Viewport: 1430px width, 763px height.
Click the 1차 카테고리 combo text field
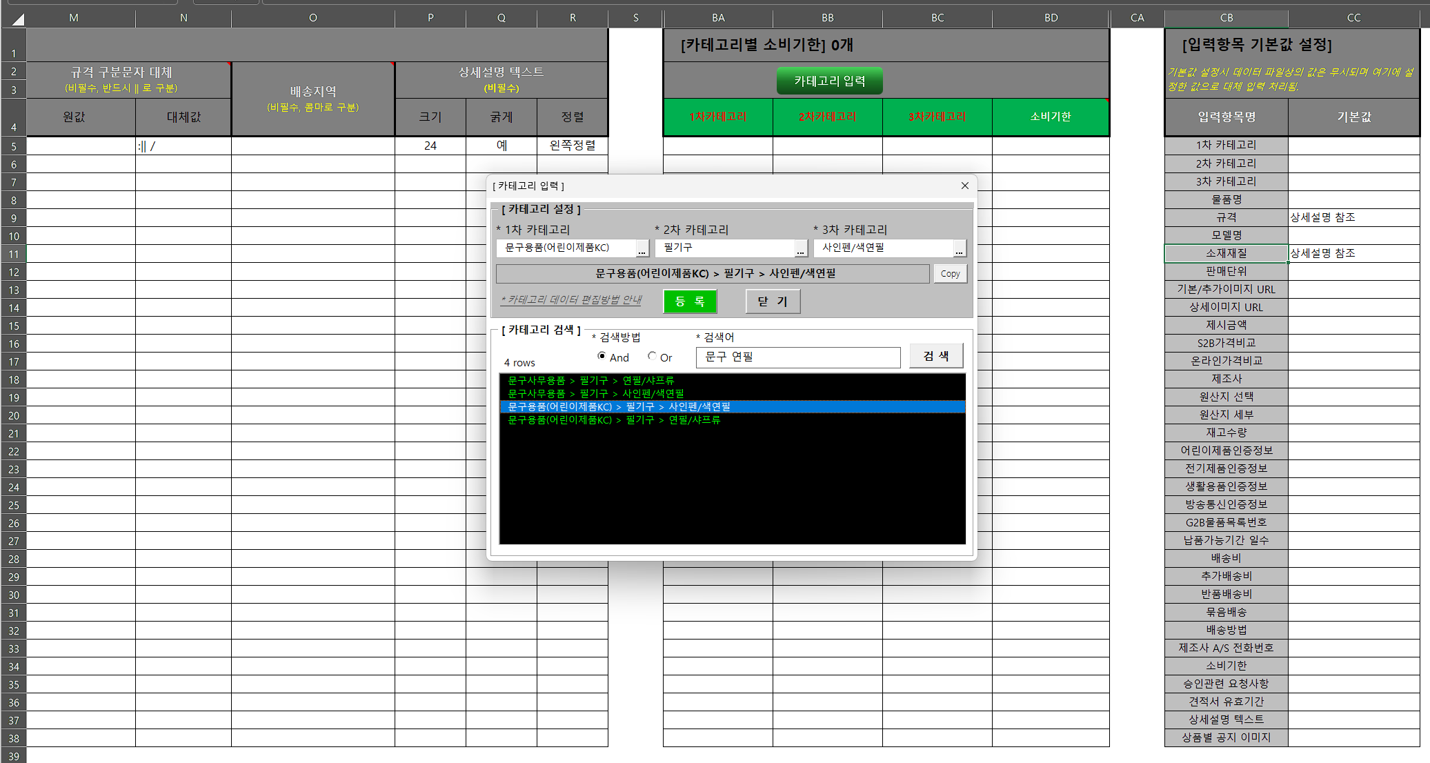(566, 248)
